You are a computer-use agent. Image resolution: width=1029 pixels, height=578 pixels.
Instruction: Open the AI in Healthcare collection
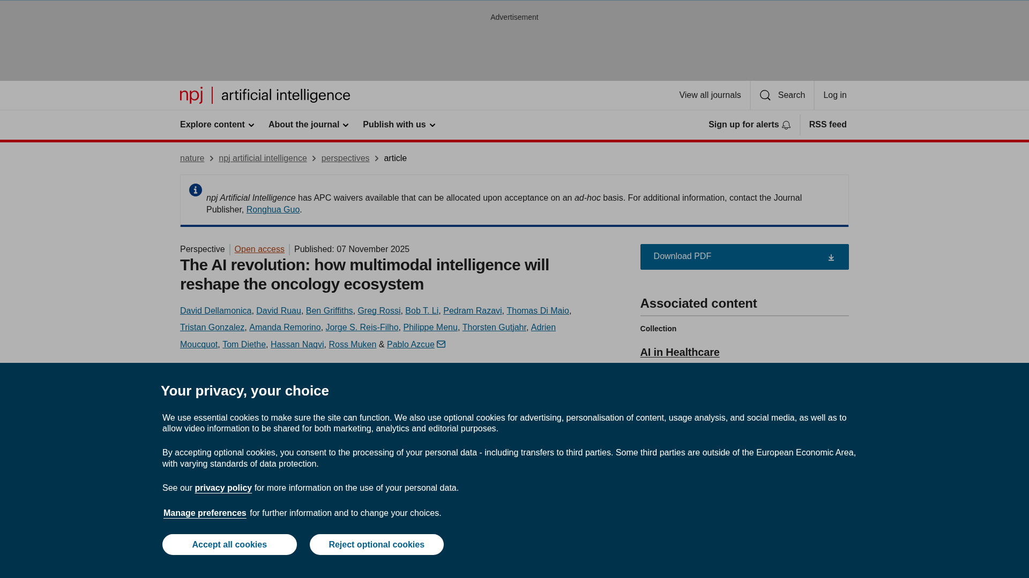click(680, 352)
